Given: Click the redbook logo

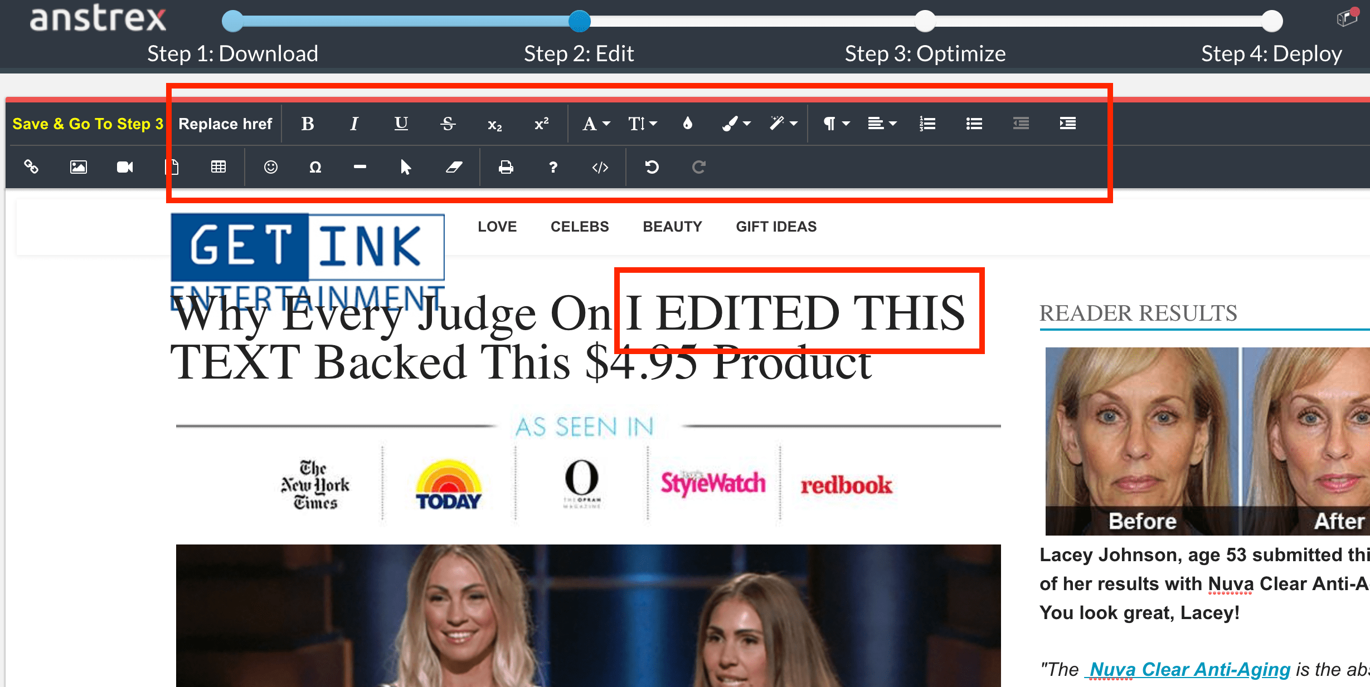Looking at the screenshot, I should pos(846,485).
